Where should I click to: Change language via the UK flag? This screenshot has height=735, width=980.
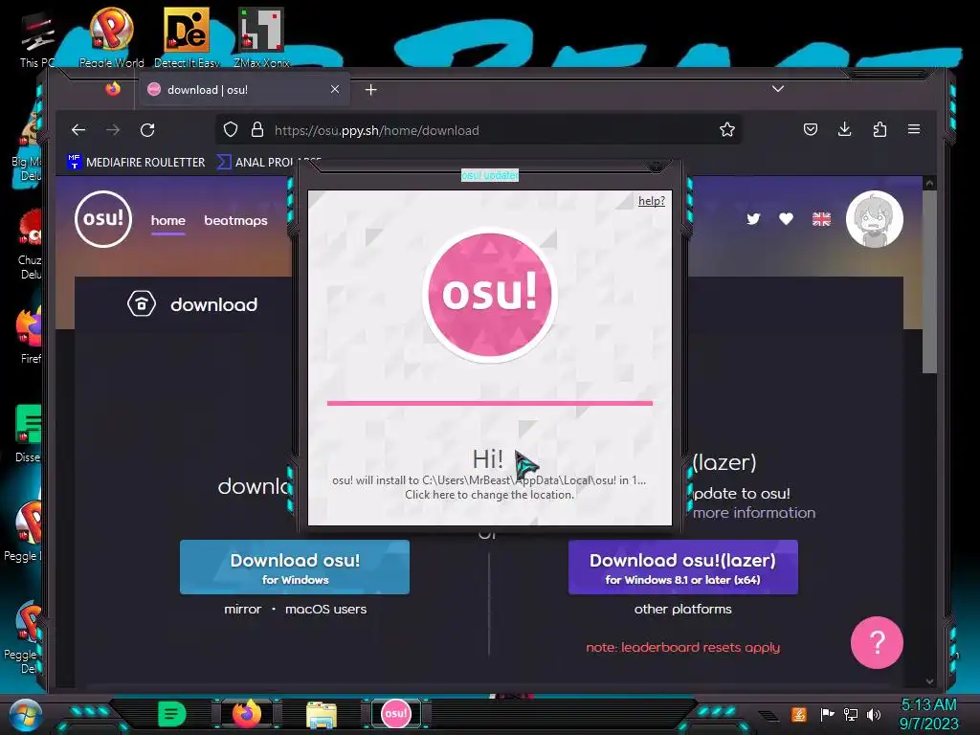coord(821,219)
